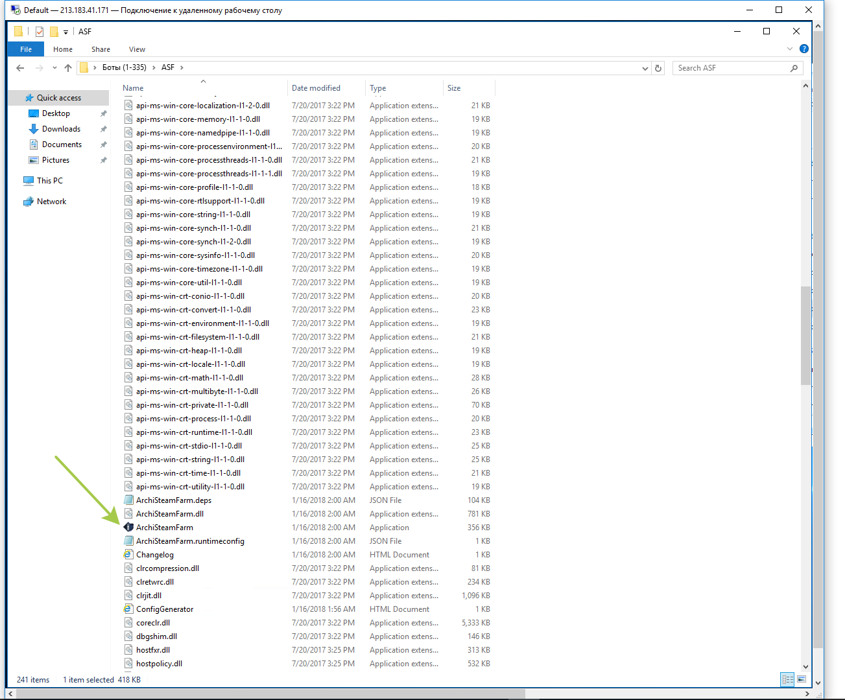This screenshot has height=700, width=845.
Task: Switch to details view layout icon
Action: tap(788, 679)
